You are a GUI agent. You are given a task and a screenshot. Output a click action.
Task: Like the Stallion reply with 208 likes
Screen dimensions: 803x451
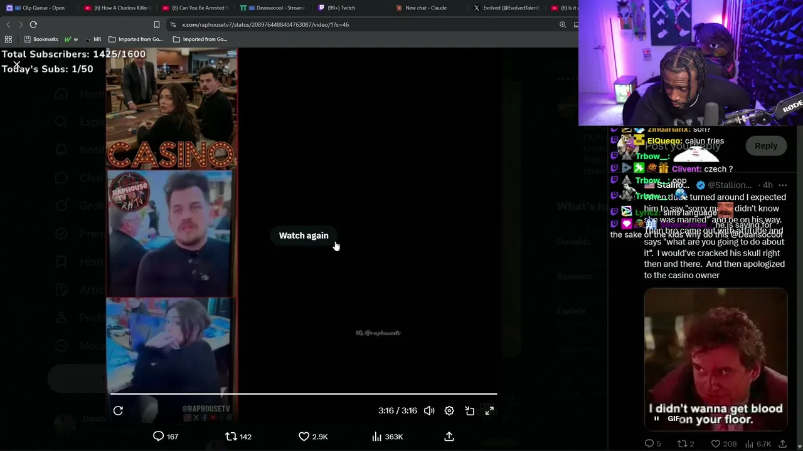pos(725,443)
